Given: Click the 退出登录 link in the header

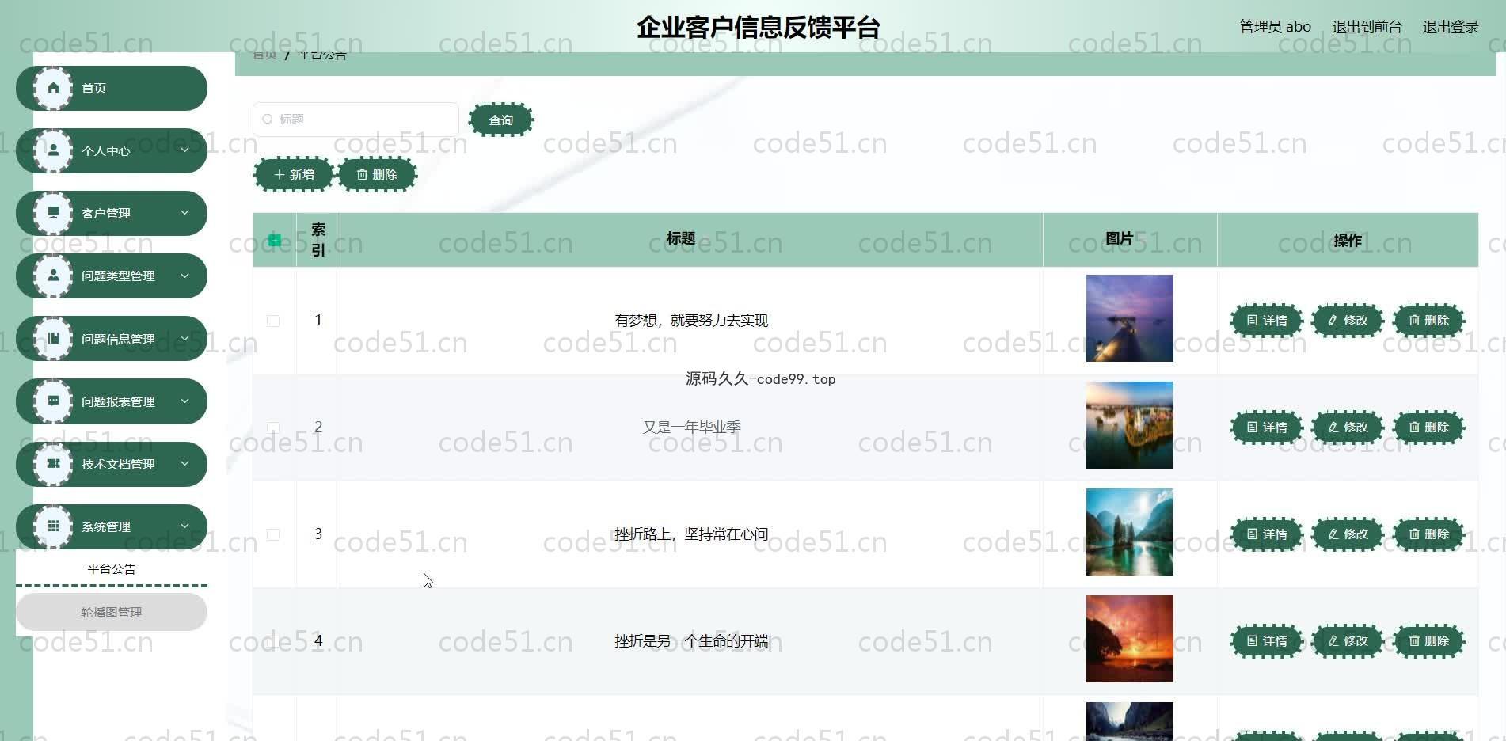Looking at the screenshot, I should click(1451, 27).
